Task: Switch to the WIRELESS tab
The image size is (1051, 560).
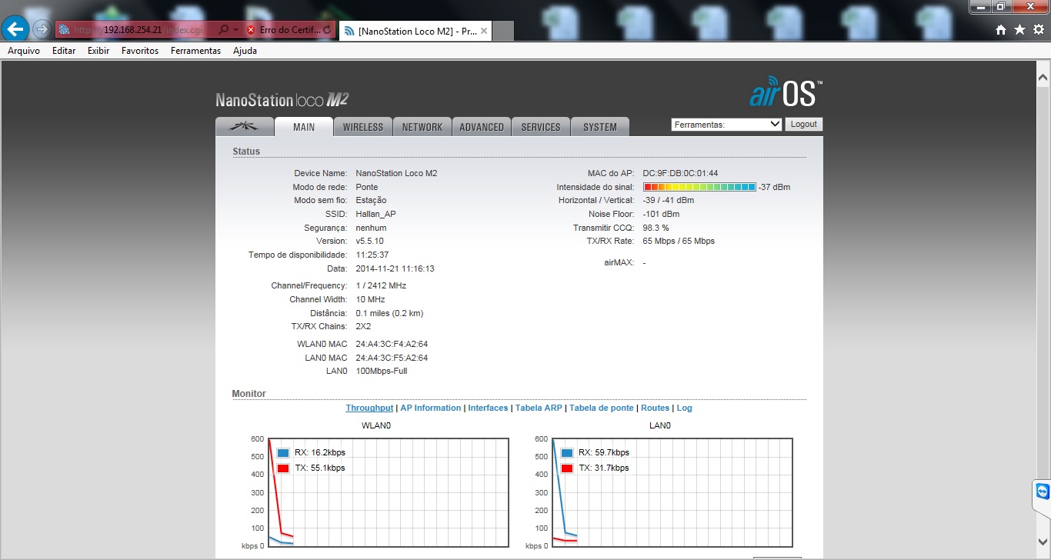Action: coord(363,127)
